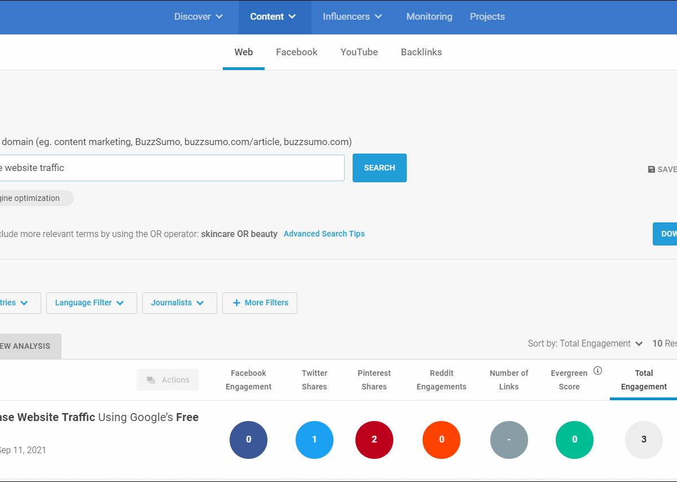The width and height of the screenshot is (677, 482).
Task: Click into the search query input field
Action: (x=169, y=168)
